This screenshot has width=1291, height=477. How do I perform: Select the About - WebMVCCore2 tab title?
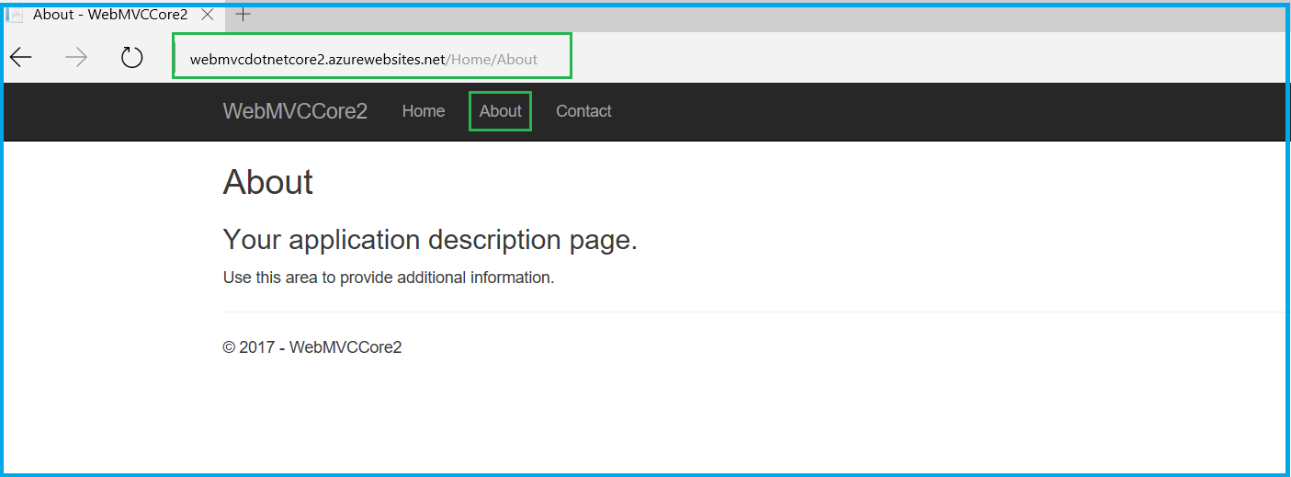(110, 16)
